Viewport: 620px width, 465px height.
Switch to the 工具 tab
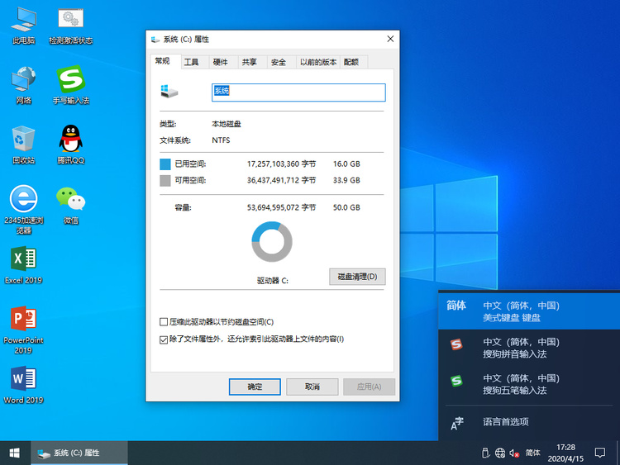191,62
